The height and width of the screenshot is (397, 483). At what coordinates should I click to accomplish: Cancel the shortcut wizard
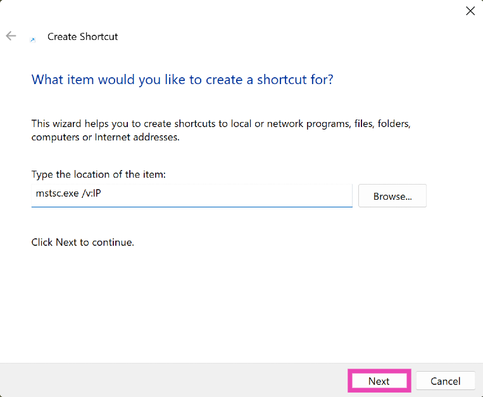(x=445, y=381)
